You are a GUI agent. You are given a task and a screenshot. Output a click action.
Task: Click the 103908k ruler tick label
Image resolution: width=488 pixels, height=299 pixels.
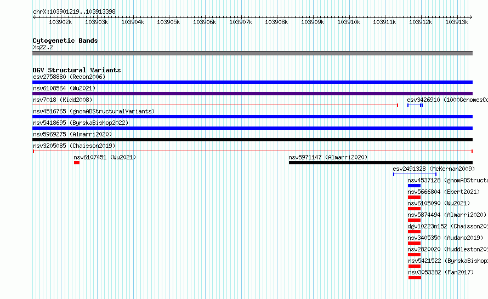click(x=276, y=22)
